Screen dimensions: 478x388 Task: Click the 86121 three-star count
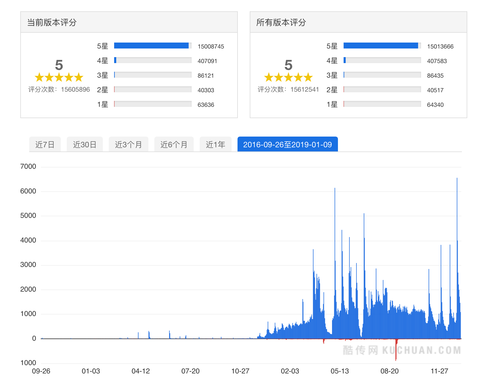[x=206, y=76]
